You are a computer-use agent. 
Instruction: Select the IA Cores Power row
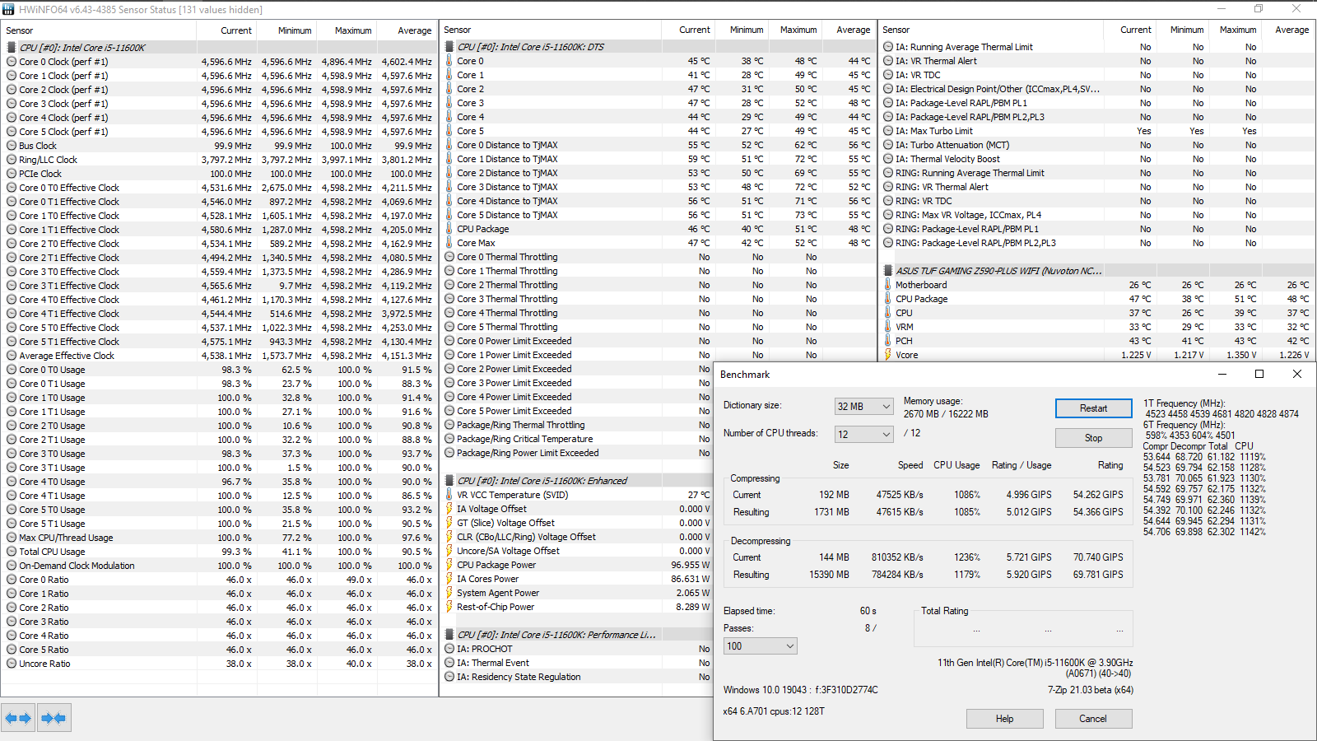[577, 579]
